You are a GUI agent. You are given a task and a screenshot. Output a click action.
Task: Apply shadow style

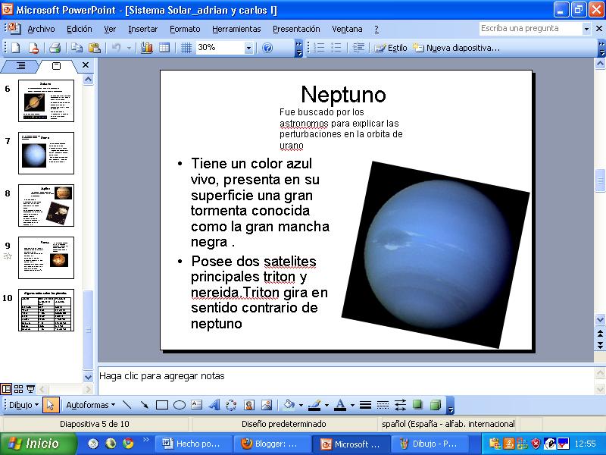[x=417, y=405]
